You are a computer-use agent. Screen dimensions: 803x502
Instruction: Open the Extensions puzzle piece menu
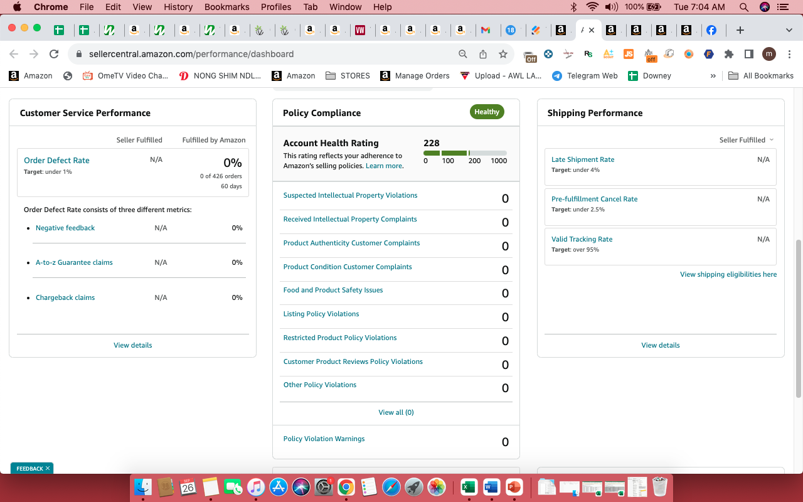pyautogui.click(x=728, y=54)
